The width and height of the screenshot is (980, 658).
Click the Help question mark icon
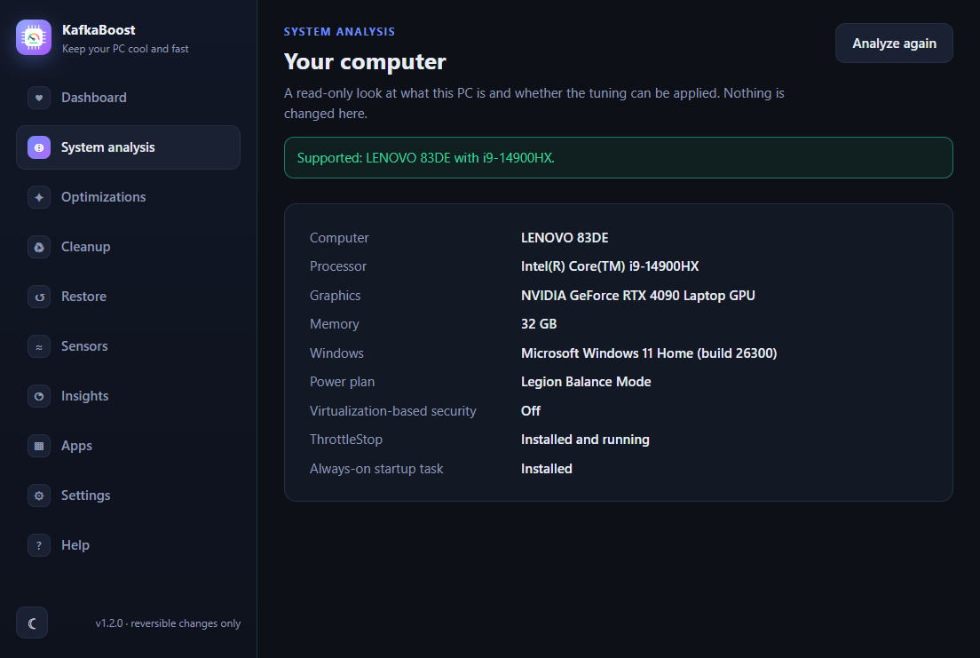coord(39,545)
